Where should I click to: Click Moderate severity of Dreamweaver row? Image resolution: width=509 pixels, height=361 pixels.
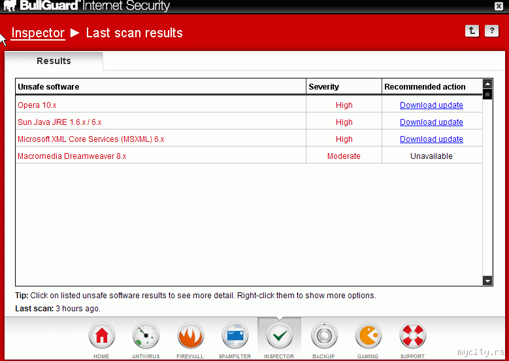(344, 156)
